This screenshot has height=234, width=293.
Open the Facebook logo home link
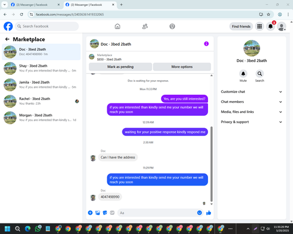click(x=8, y=26)
